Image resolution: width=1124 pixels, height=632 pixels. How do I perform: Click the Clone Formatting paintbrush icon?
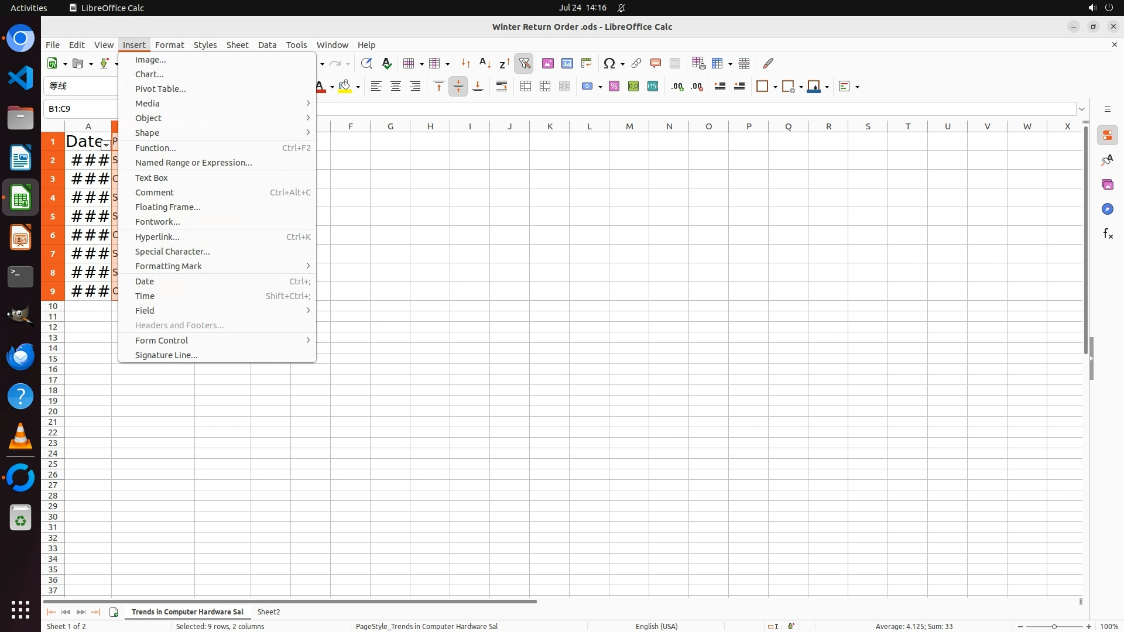pyautogui.click(x=768, y=63)
